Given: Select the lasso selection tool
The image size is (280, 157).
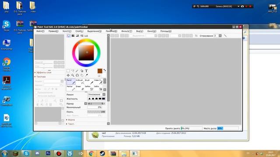Looking at the screenshot, I should point(73,71).
